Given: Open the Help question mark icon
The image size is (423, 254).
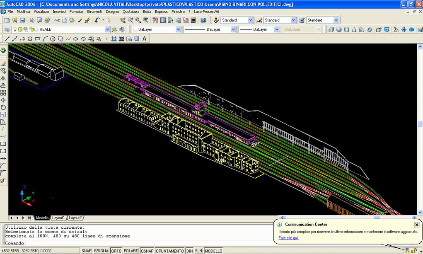Looking at the screenshot, I should [x=203, y=20].
